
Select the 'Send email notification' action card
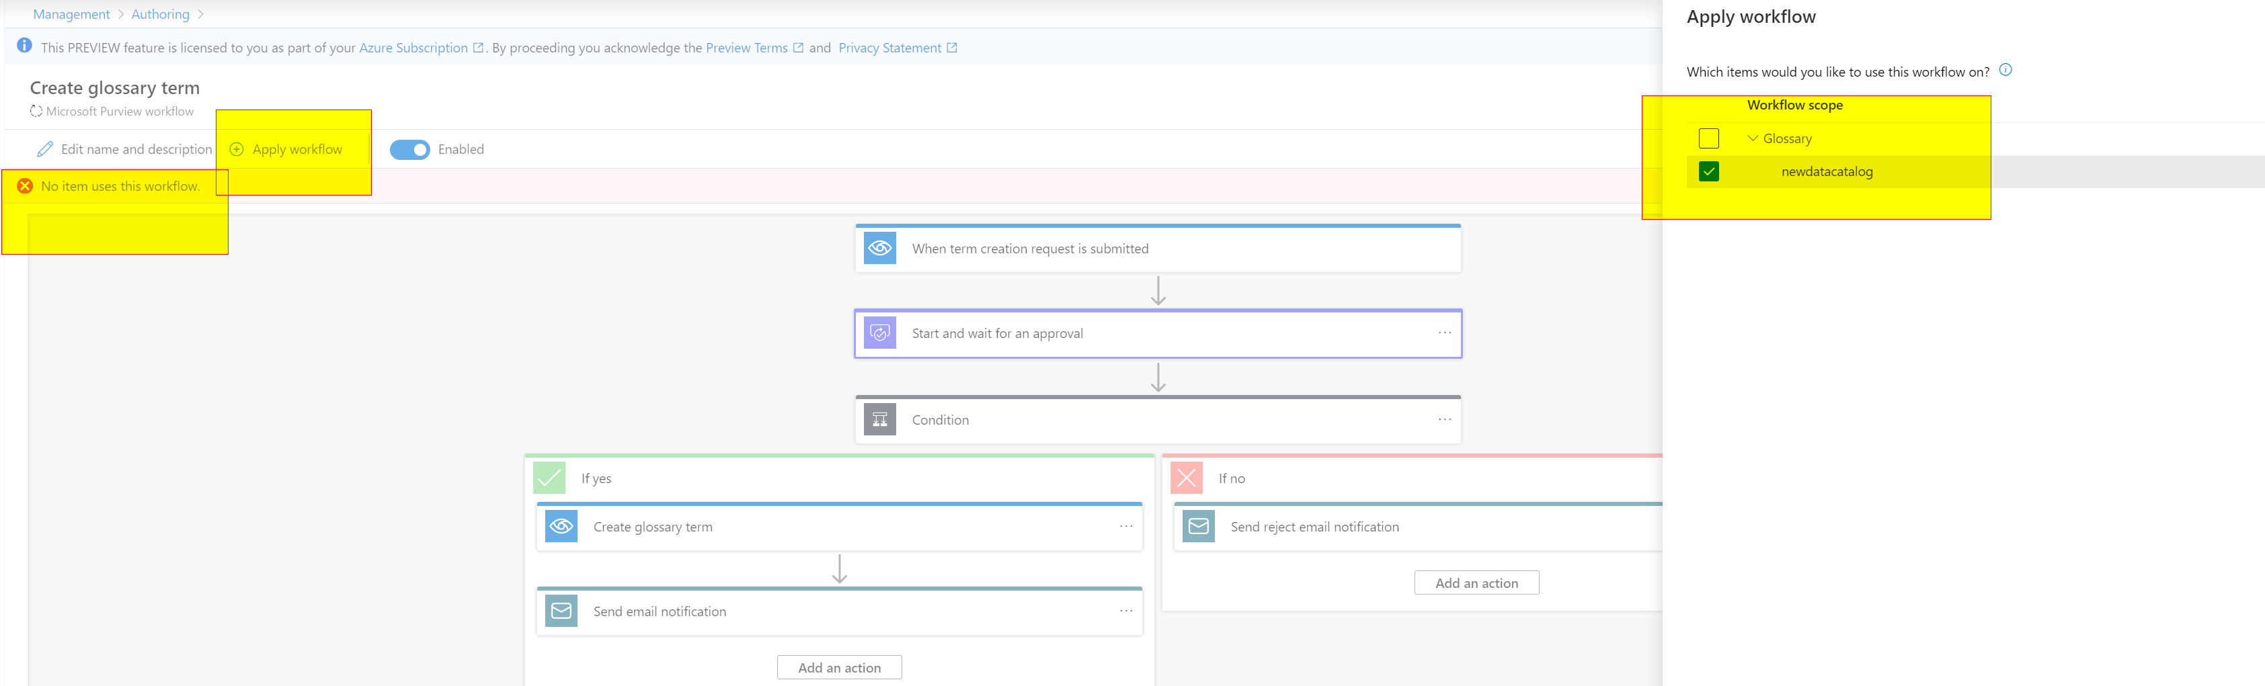point(839,611)
